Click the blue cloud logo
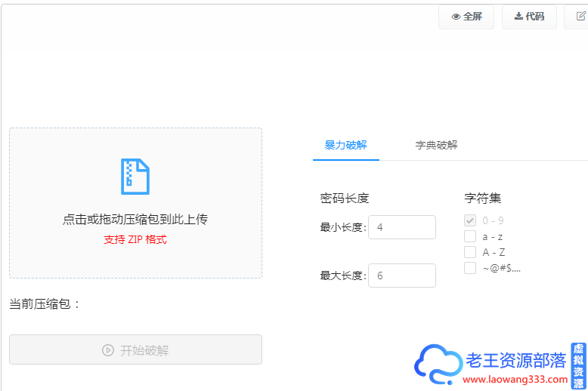Screen dimensions: 588x391 [x=438, y=365]
